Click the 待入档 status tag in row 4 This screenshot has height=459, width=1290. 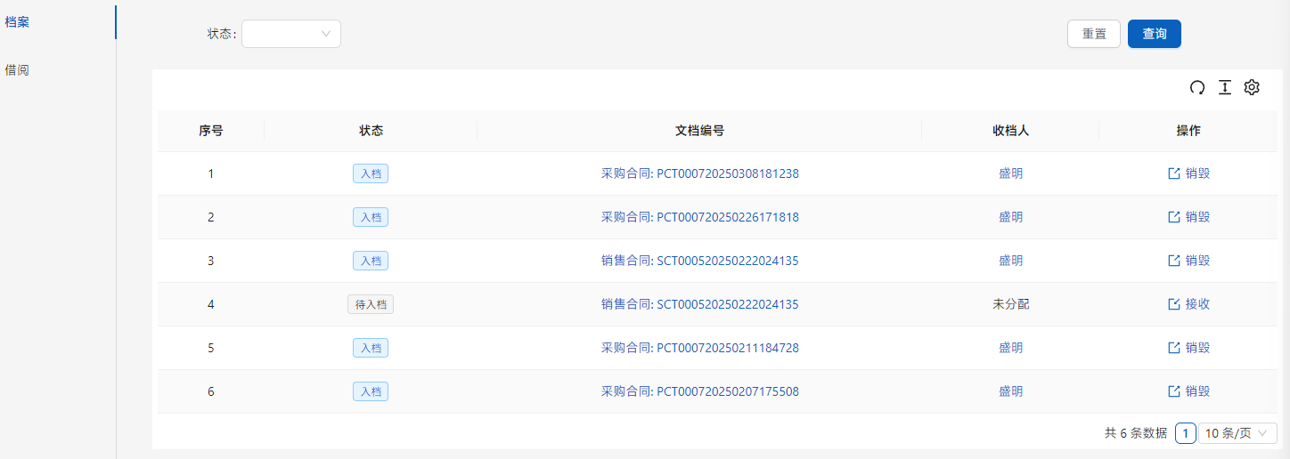370,304
